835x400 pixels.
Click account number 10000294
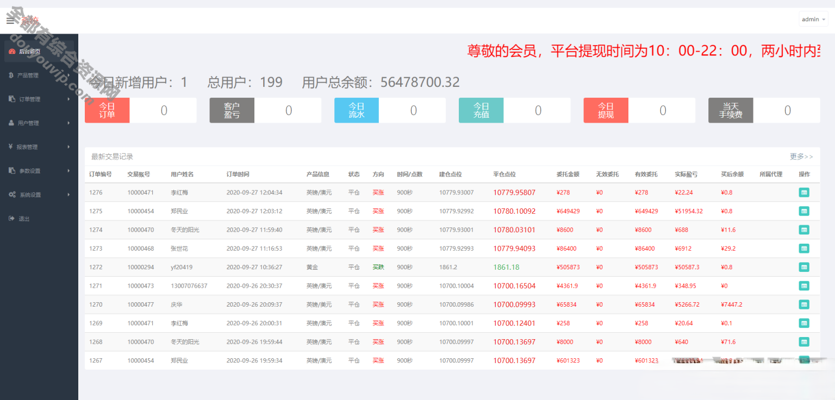coord(141,267)
